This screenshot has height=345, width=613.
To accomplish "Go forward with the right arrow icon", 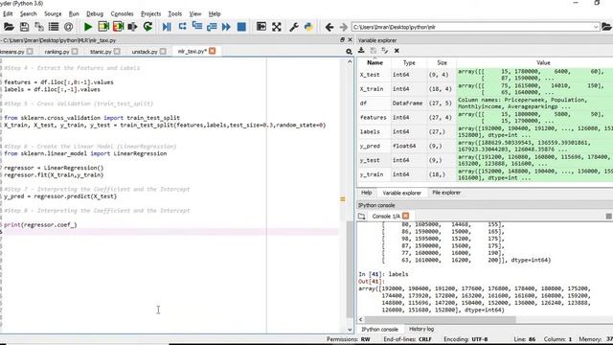I will click(343, 27).
